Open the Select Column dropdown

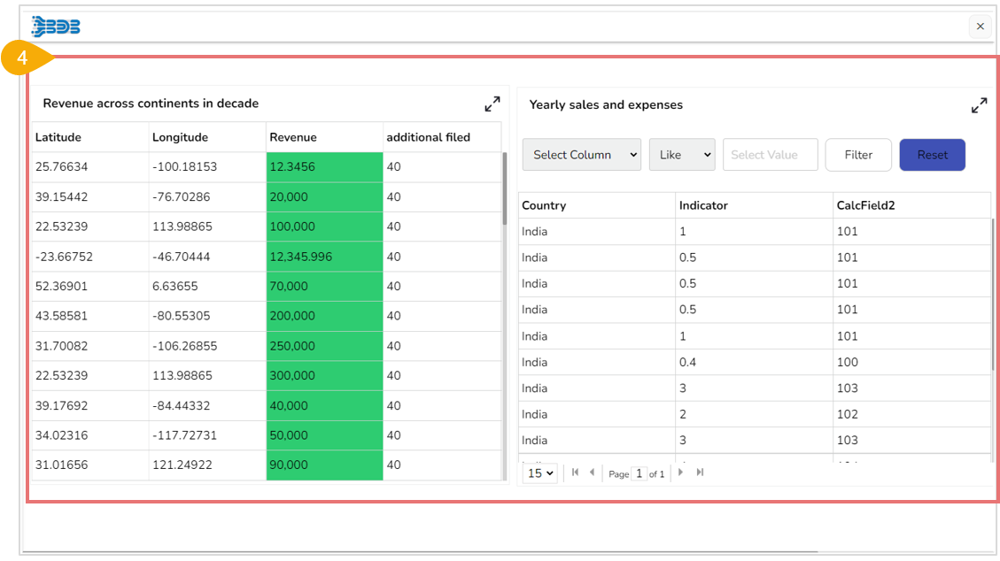click(581, 155)
